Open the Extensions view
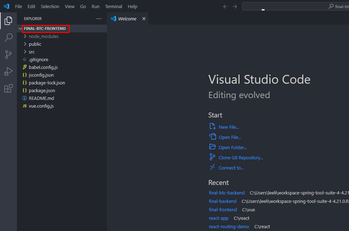 [x=8, y=88]
